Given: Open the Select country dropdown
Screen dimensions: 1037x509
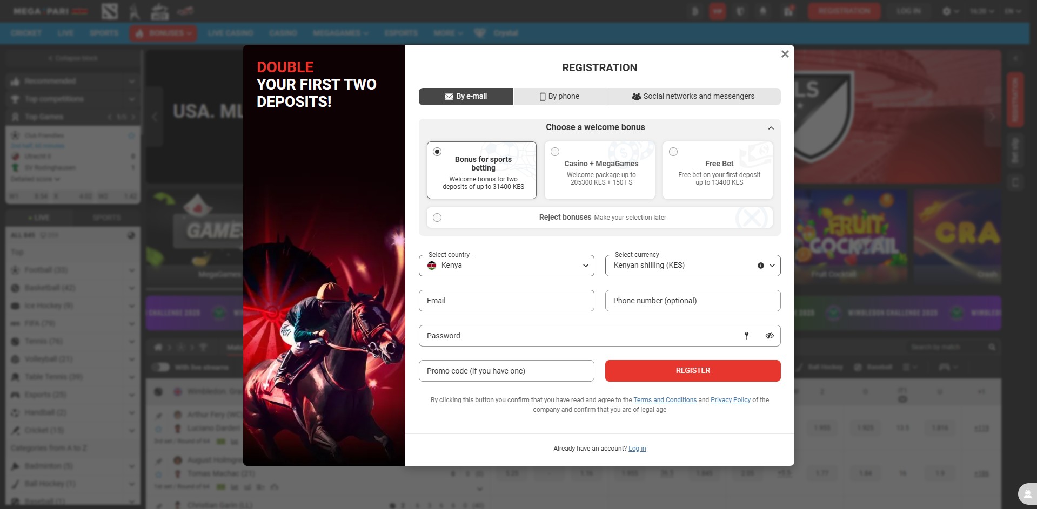Looking at the screenshot, I should click(x=506, y=265).
